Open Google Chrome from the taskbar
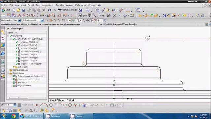Viewport: 211px width, 119px height. point(14,116)
